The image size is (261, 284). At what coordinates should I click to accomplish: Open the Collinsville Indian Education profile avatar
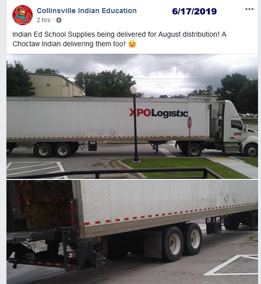[x=23, y=15]
